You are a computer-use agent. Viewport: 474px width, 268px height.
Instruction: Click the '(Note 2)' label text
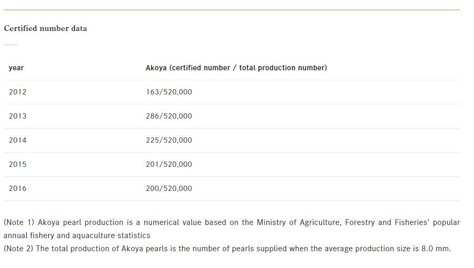point(18,249)
